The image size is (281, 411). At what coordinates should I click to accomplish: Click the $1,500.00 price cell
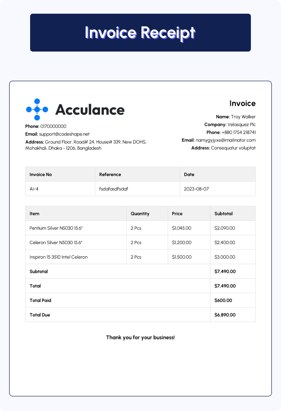point(182,257)
